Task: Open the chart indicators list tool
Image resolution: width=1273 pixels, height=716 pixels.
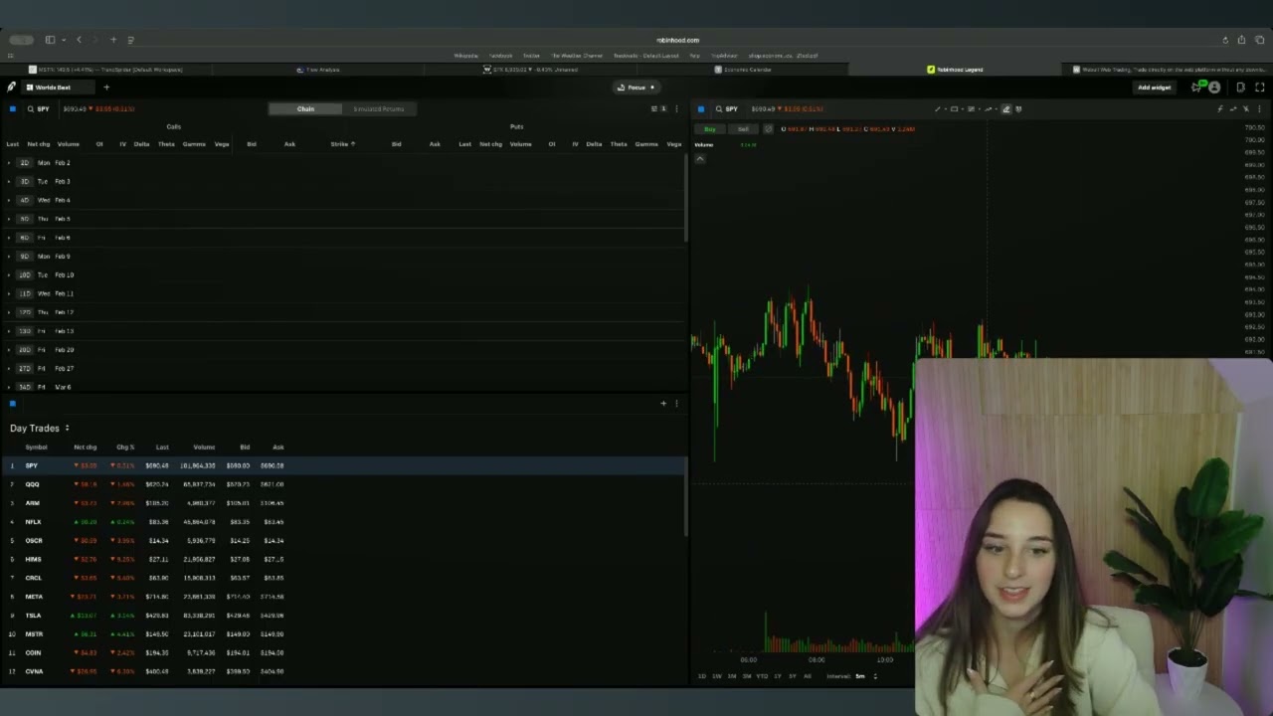Action: coord(972,109)
